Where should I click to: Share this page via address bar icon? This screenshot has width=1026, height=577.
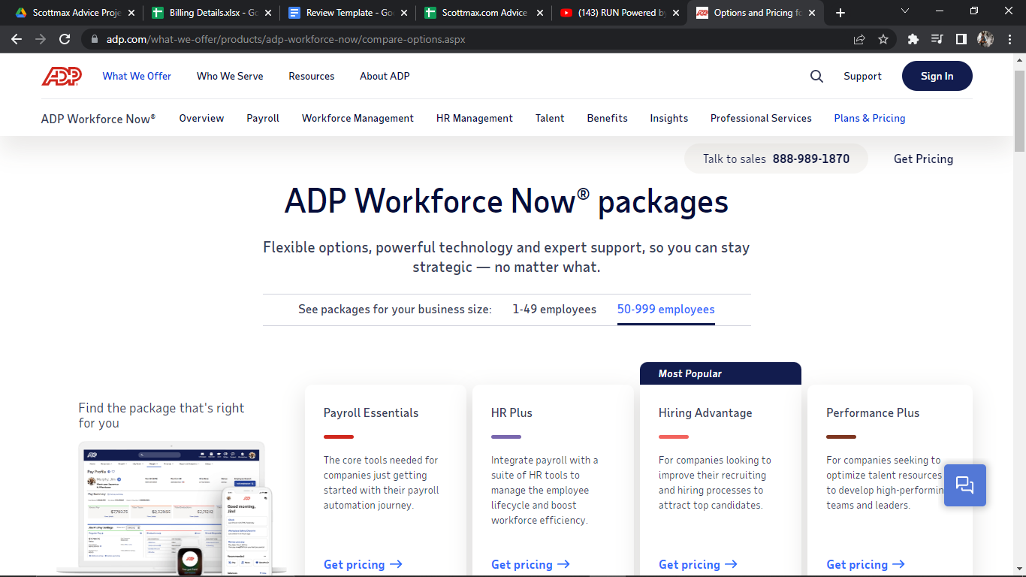click(859, 39)
